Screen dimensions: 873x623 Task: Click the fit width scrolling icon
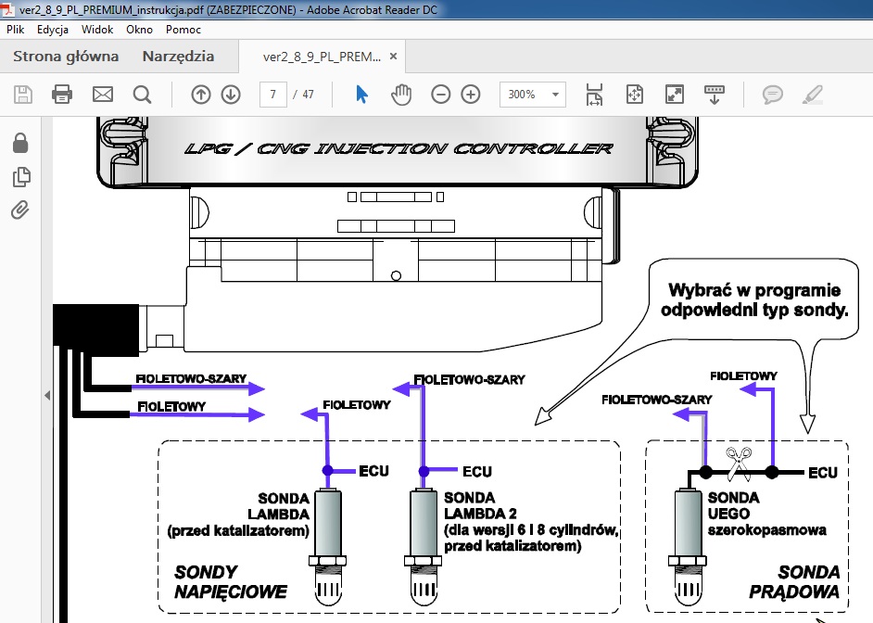[594, 94]
